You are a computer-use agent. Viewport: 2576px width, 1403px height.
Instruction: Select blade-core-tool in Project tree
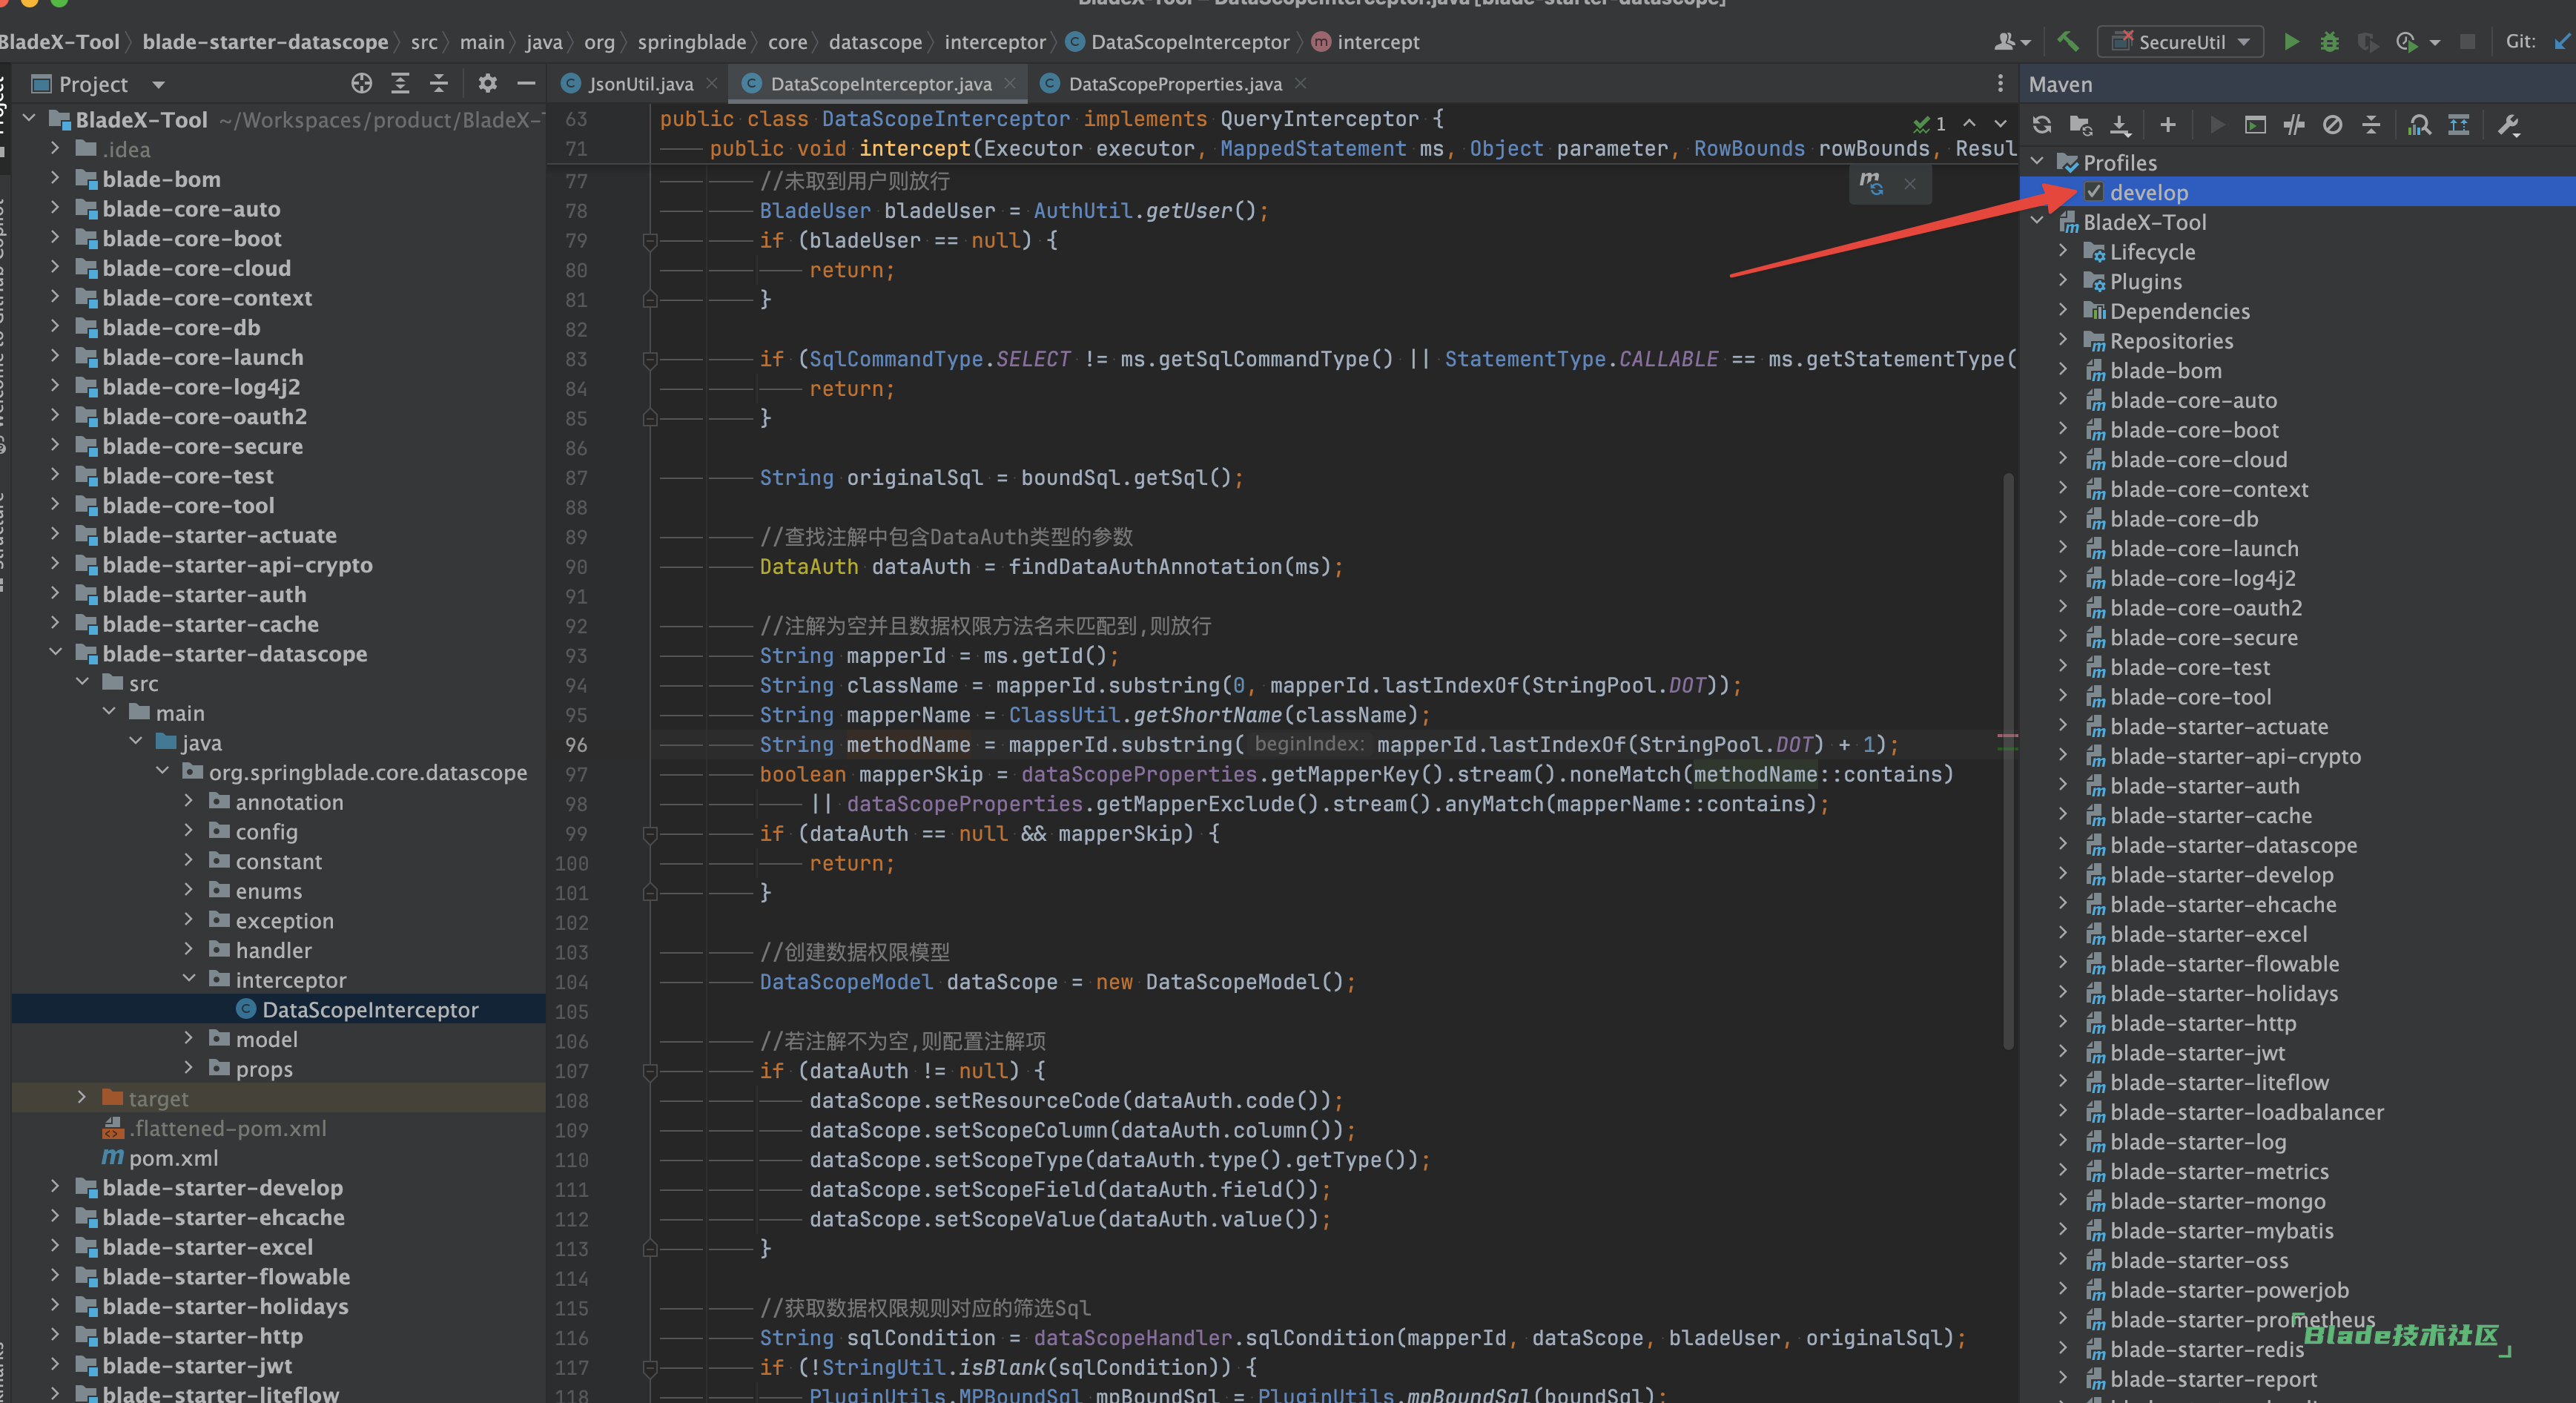tap(188, 505)
